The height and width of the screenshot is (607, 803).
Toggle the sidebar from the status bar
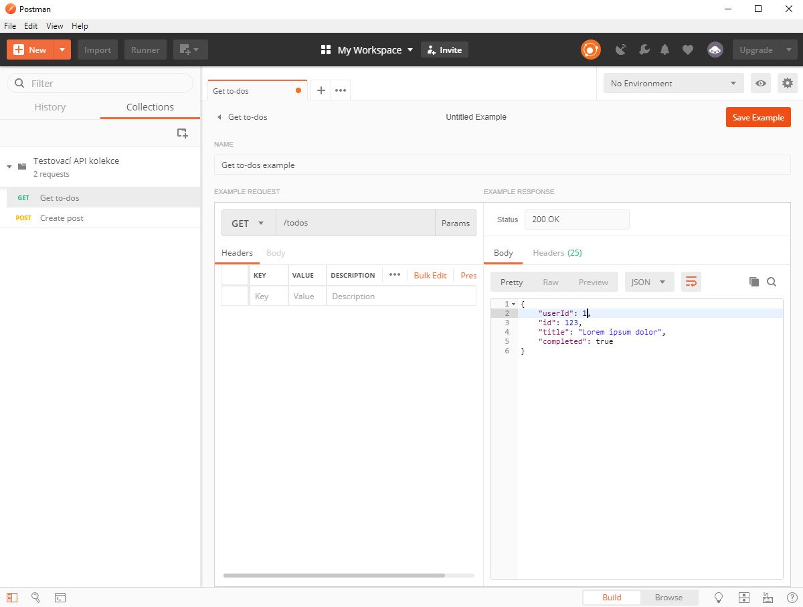click(12, 597)
